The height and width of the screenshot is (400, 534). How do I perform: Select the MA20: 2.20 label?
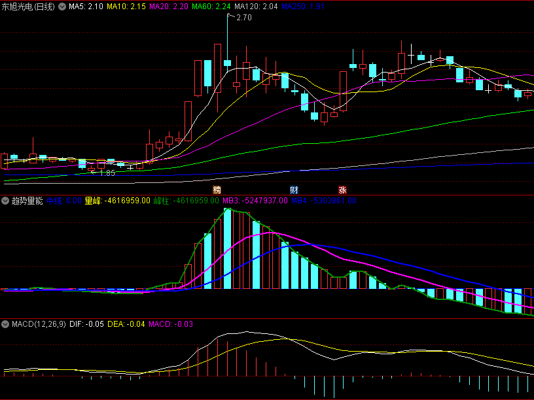point(169,7)
